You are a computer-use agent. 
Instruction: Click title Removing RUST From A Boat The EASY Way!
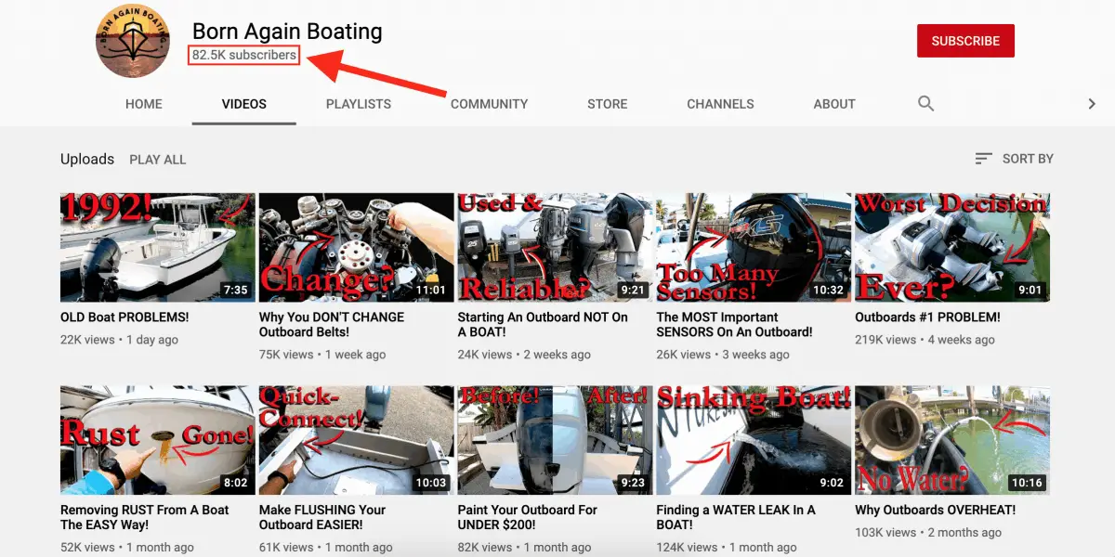coord(145,518)
